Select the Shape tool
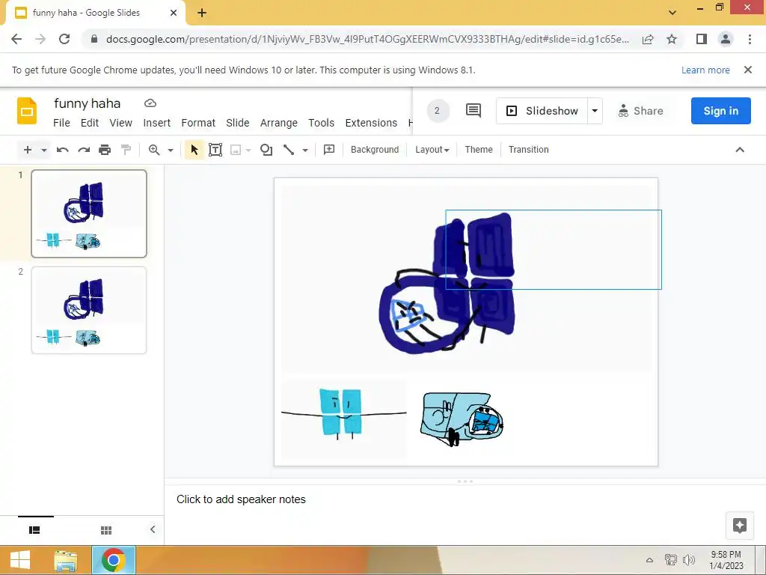Viewport: 766px width, 575px height. [266, 150]
